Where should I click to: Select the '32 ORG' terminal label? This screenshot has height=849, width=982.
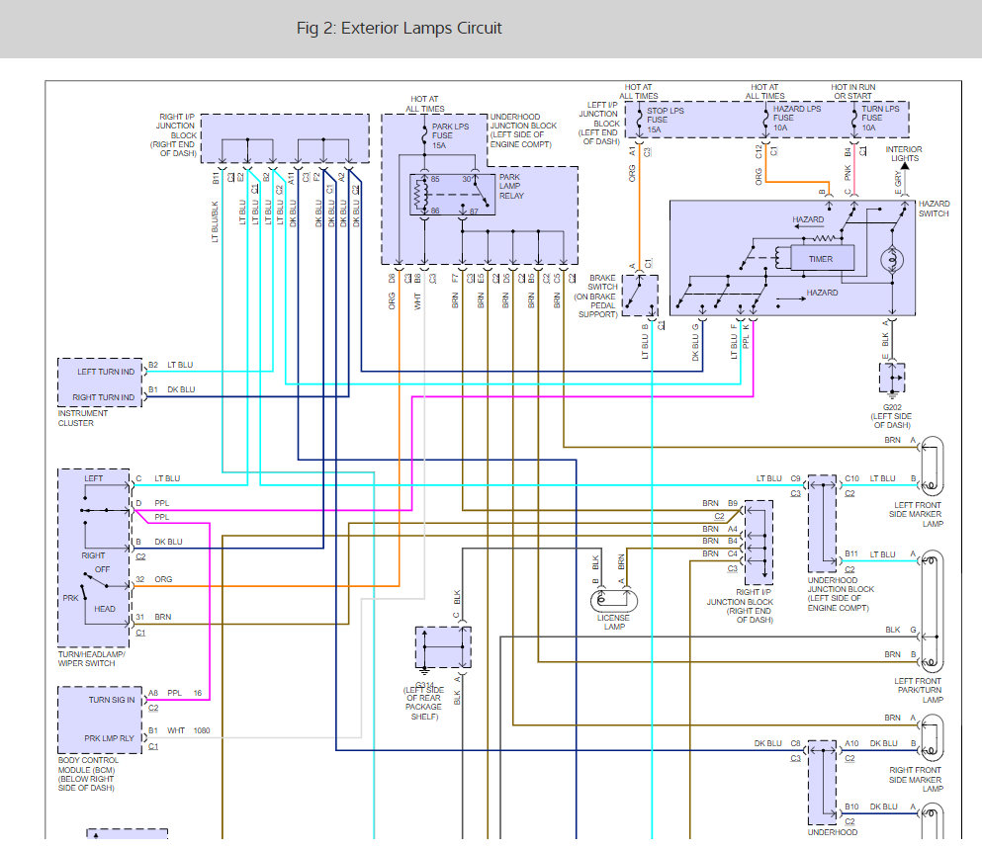click(154, 580)
